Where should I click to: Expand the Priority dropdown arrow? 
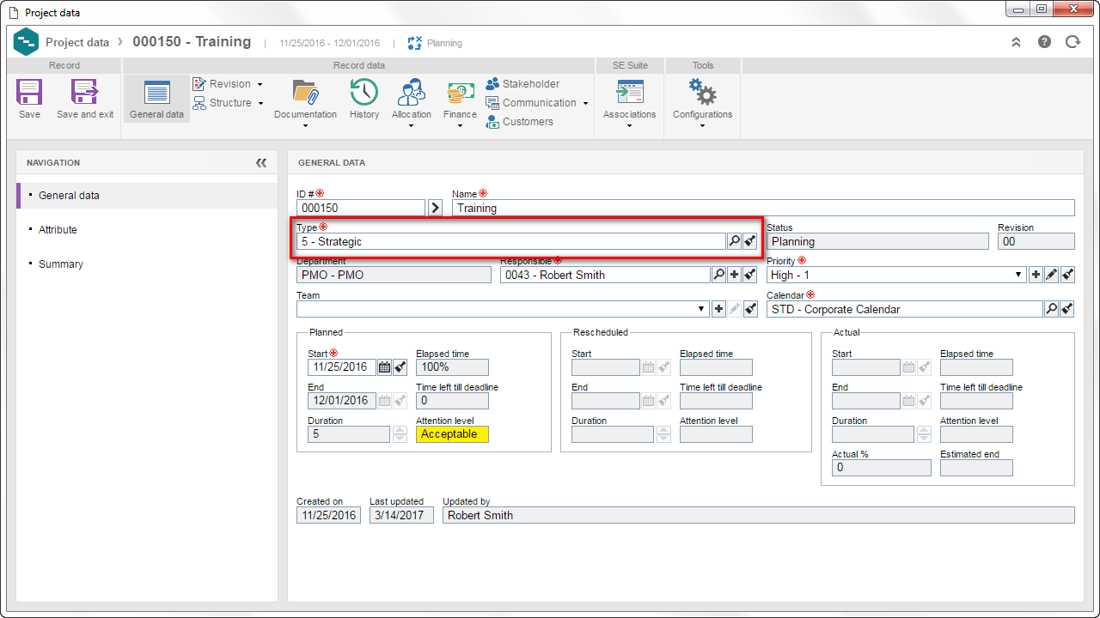point(1019,275)
